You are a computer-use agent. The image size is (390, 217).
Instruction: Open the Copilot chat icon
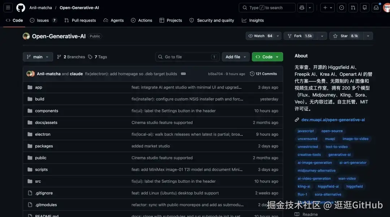pos(302,8)
